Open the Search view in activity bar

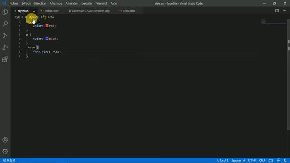tap(5, 24)
